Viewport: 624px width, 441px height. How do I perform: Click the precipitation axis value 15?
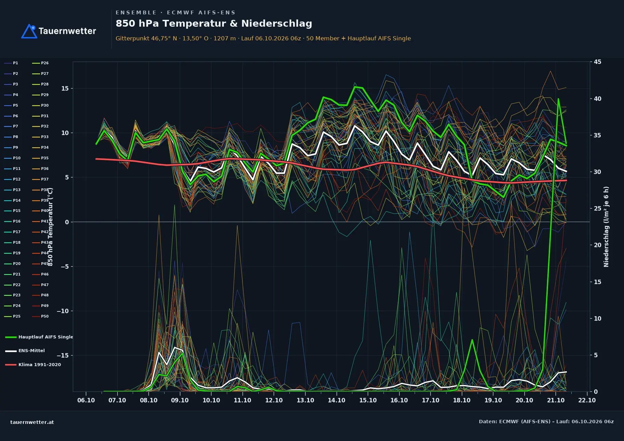tap(598, 282)
